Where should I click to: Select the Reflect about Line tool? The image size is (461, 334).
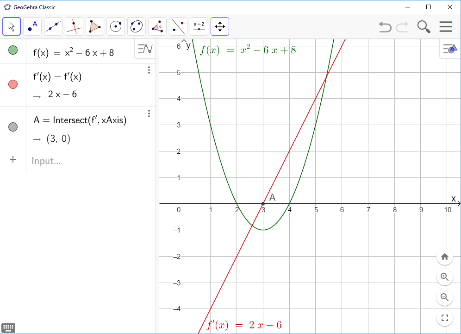click(178, 26)
